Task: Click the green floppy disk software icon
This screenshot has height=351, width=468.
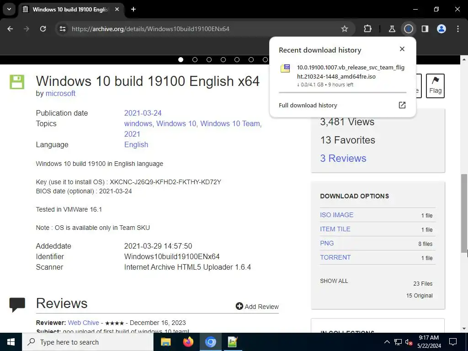Action: pos(17,82)
